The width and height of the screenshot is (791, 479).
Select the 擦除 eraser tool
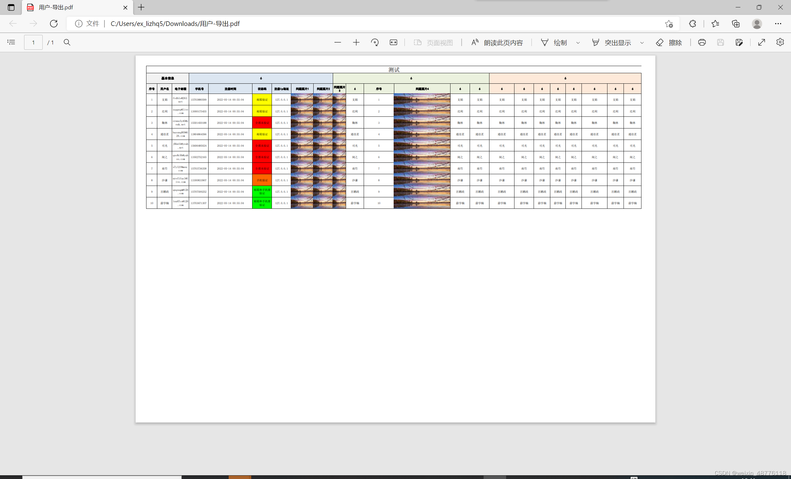point(669,43)
